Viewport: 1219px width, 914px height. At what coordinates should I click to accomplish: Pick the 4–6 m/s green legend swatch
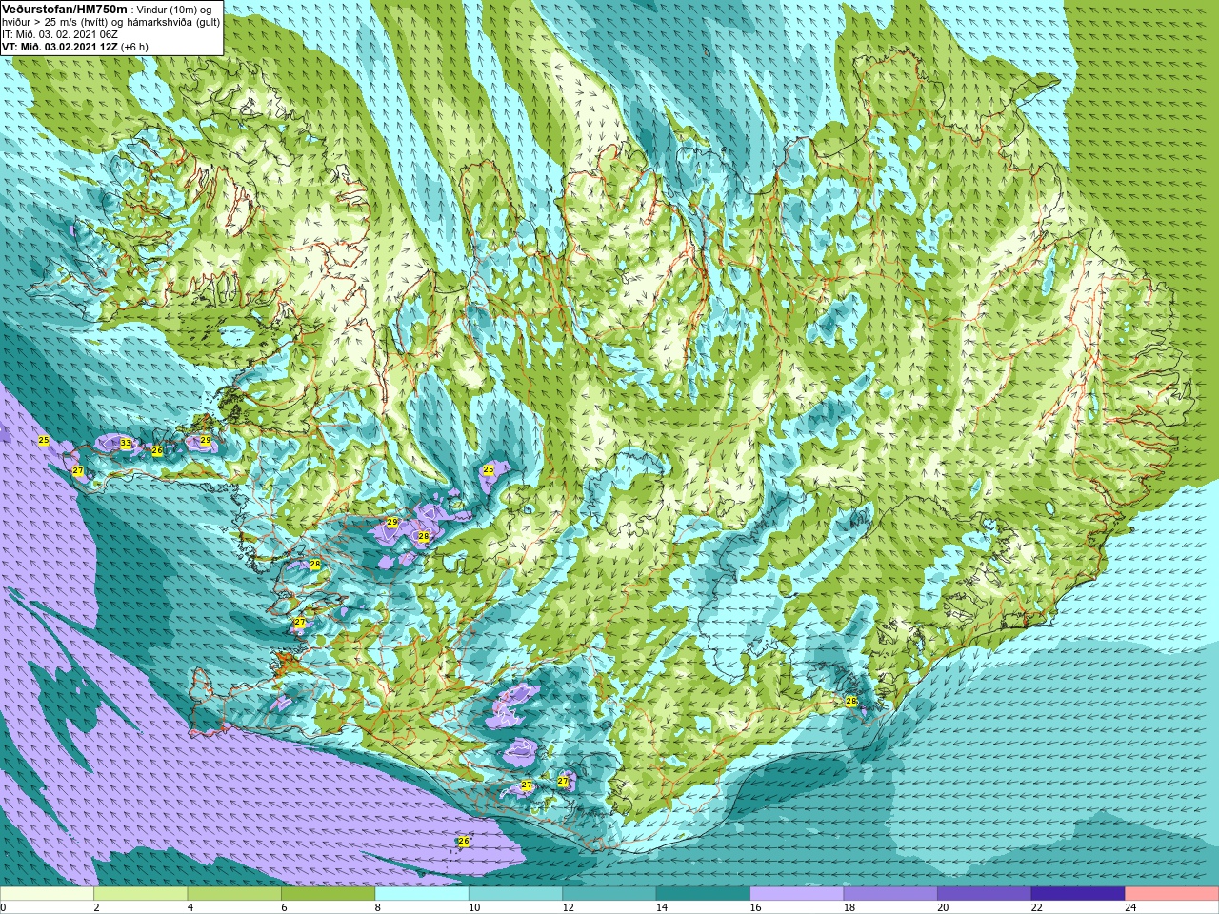(234, 894)
